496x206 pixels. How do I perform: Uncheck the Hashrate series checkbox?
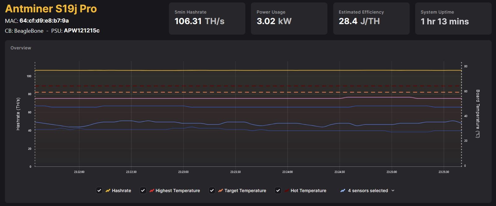point(99,191)
